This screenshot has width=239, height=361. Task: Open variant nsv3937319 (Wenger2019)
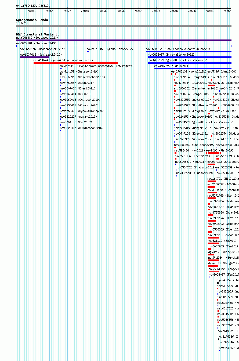point(192,128)
